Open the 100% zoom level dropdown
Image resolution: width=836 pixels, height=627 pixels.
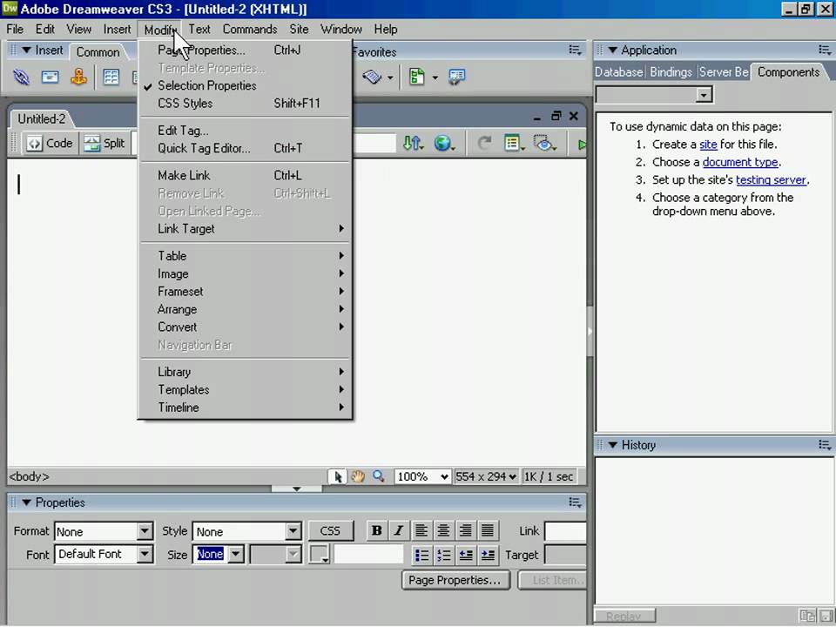(423, 476)
